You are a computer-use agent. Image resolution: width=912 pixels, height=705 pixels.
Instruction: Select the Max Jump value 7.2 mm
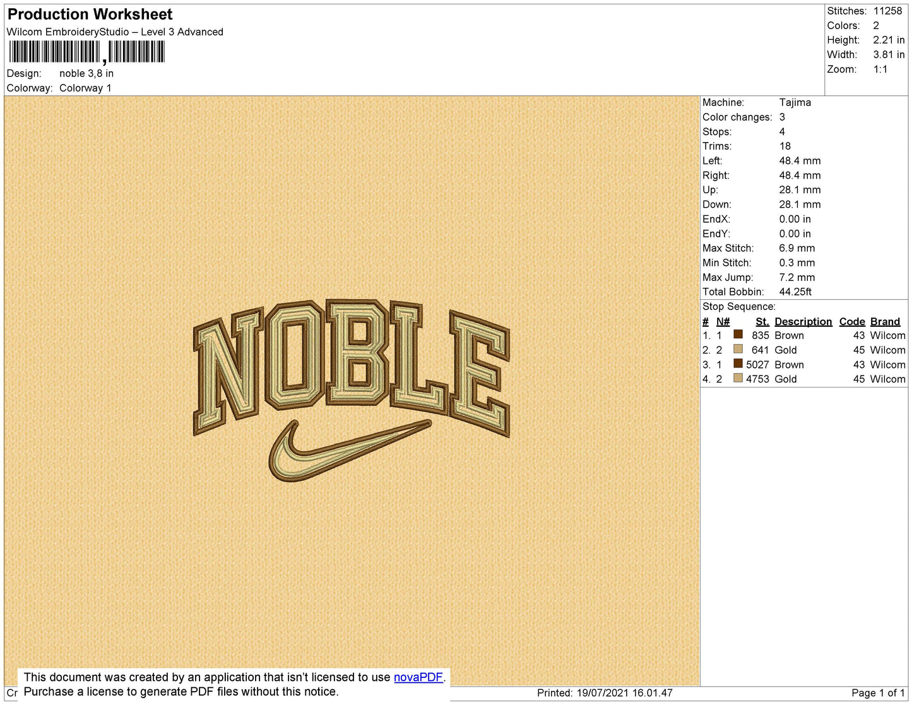(x=797, y=277)
